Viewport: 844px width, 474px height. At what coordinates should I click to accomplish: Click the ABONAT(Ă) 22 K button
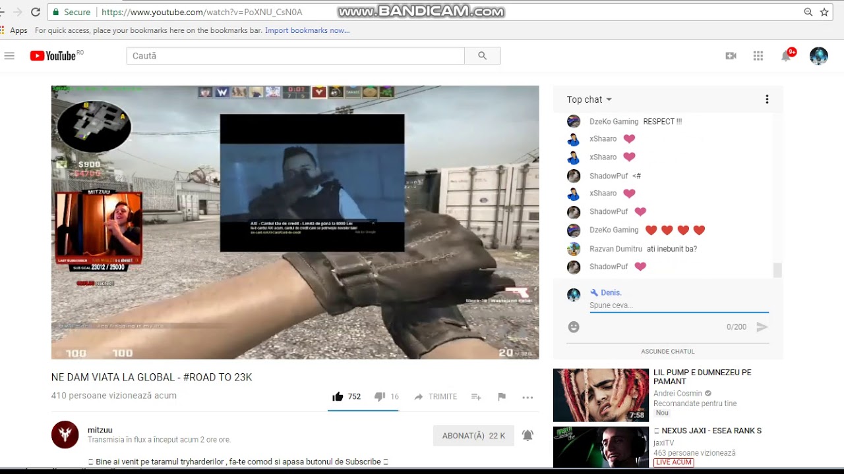coord(473,435)
